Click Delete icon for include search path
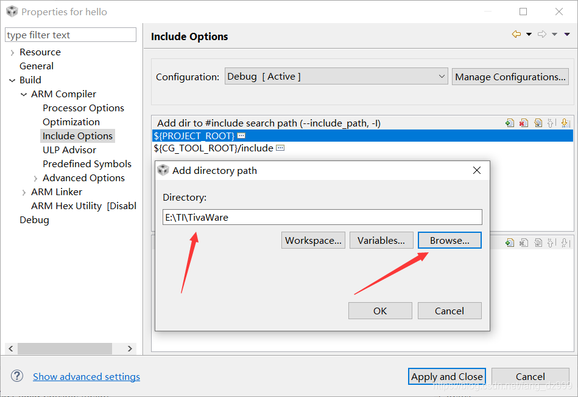The image size is (578, 397). tap(524, 123)
